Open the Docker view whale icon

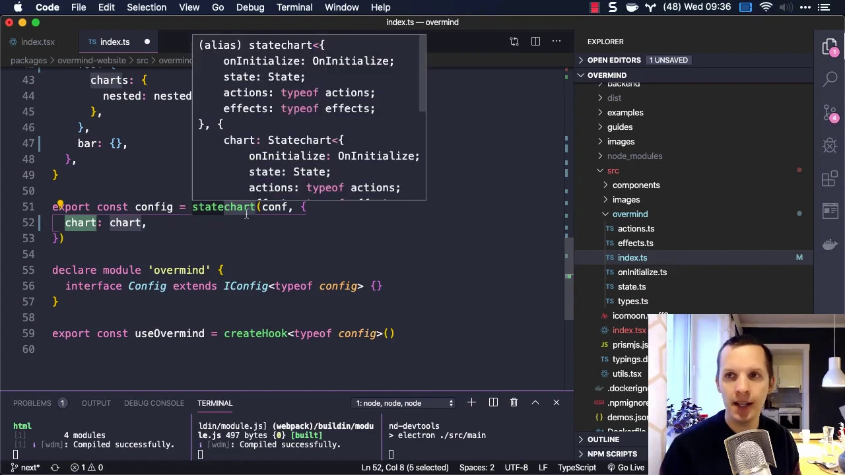click(x=830, y=244)
